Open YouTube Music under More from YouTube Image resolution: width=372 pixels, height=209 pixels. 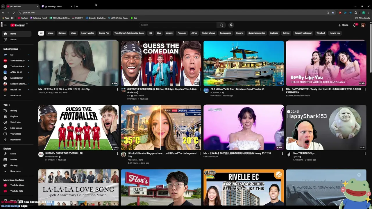(x=16, y=185)
